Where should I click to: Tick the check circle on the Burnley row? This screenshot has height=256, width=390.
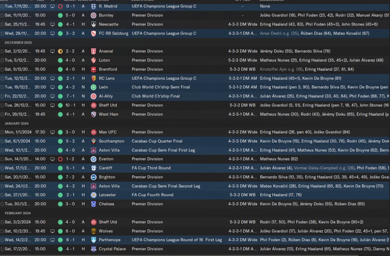tap(2, 15)
